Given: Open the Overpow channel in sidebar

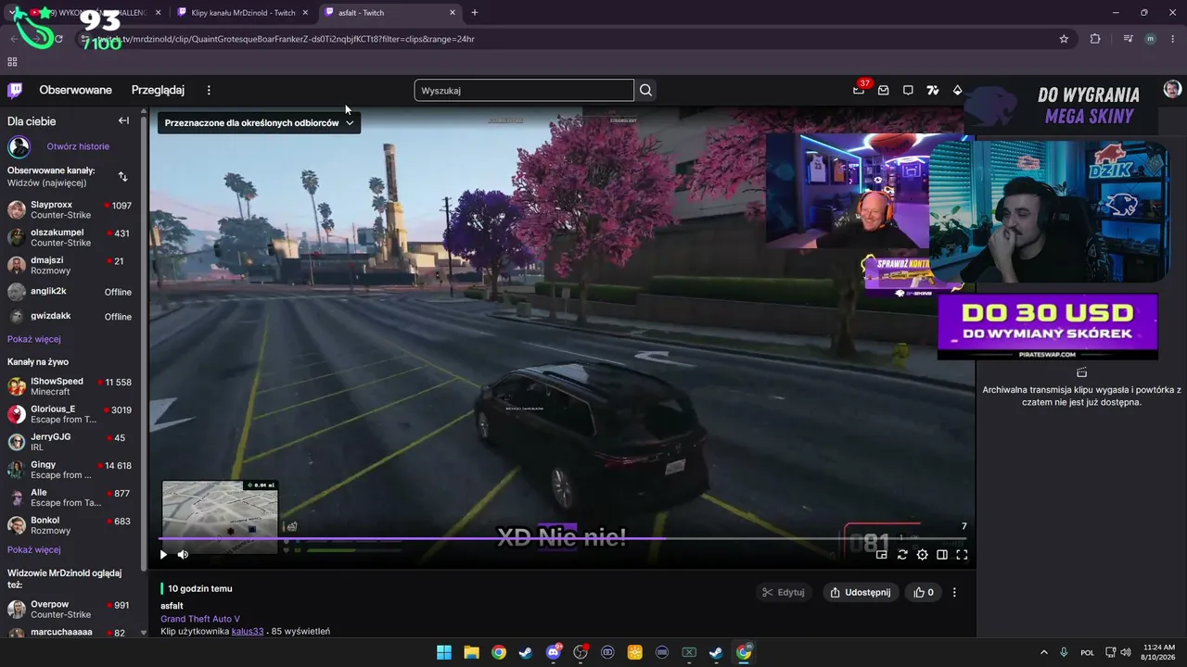Looking at the screenshot, I should pyautogui.click(x=70, y=609).
